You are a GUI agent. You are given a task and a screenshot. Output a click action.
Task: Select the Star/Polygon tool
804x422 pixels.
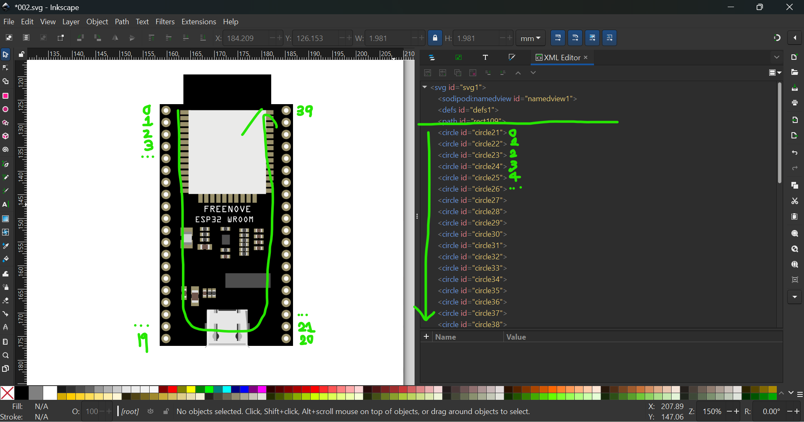coord(5,123)
